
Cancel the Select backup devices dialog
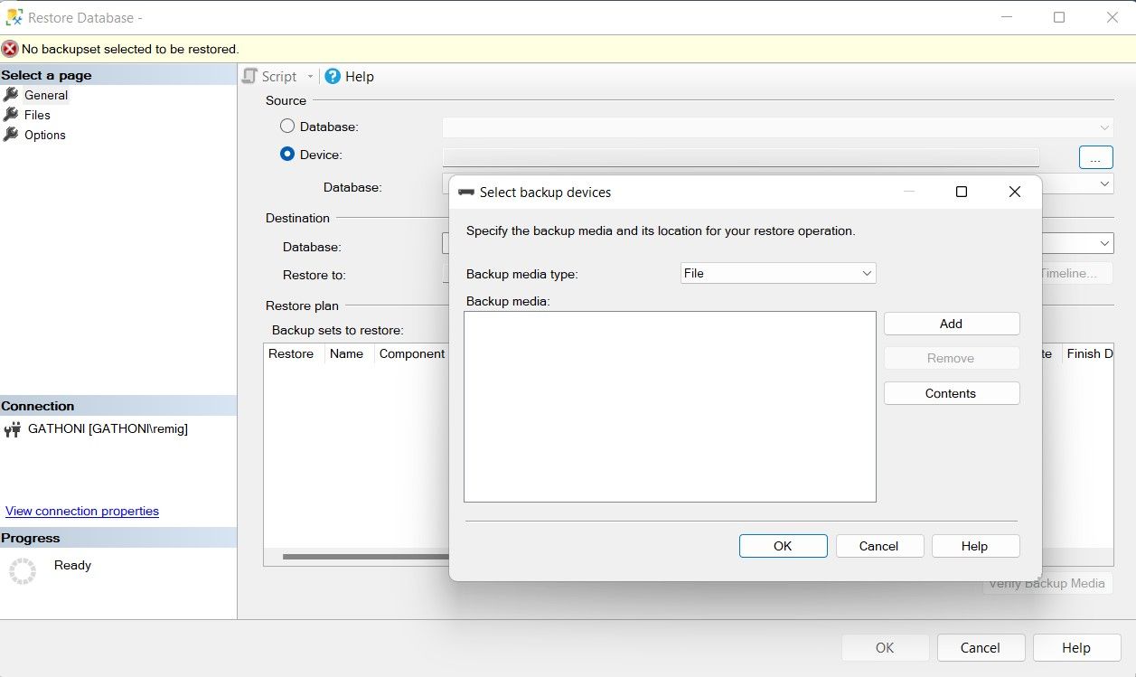tap(879, 546)
